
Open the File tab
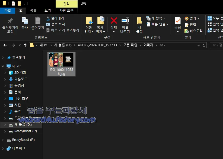(x=8, y=11)
